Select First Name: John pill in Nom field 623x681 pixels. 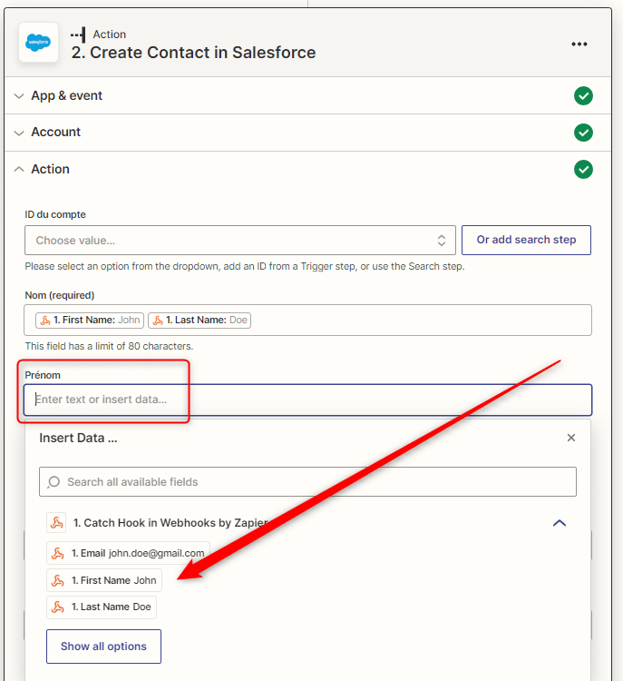pos(90,321)
